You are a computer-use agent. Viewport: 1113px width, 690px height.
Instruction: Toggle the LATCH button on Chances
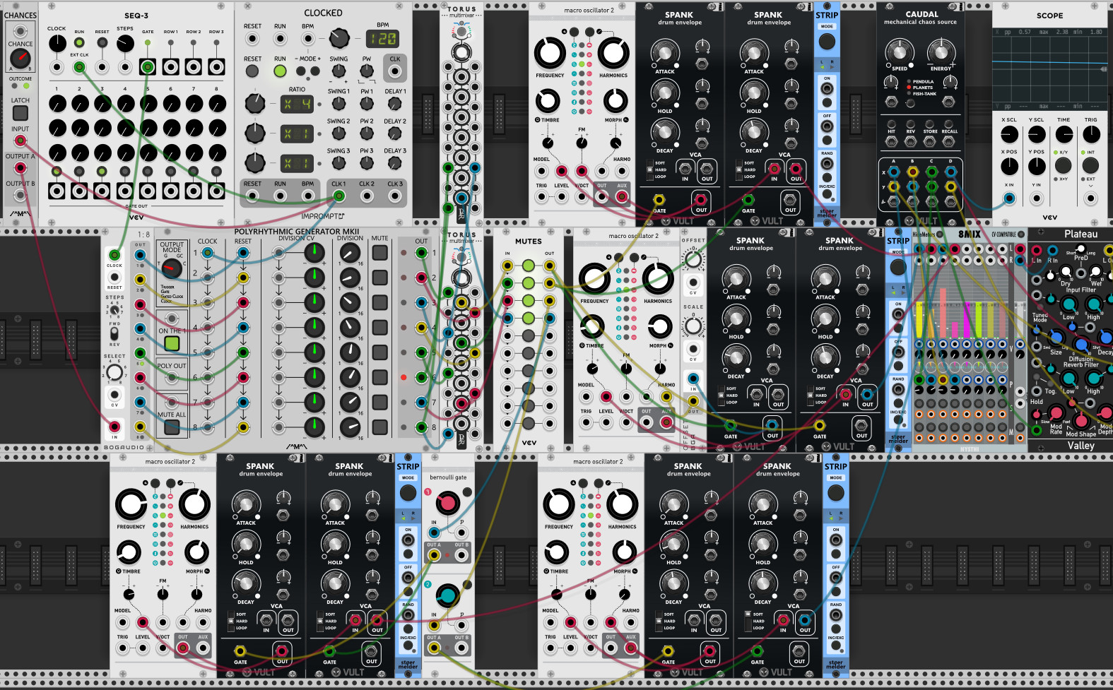coord(20,113)
